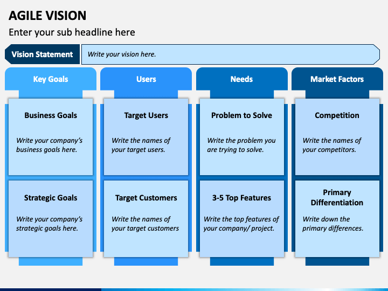Image resolution: width=388 pixels, height=291 pixels.
Task: Select the Key Goals column header
Action: click(51, 79)
